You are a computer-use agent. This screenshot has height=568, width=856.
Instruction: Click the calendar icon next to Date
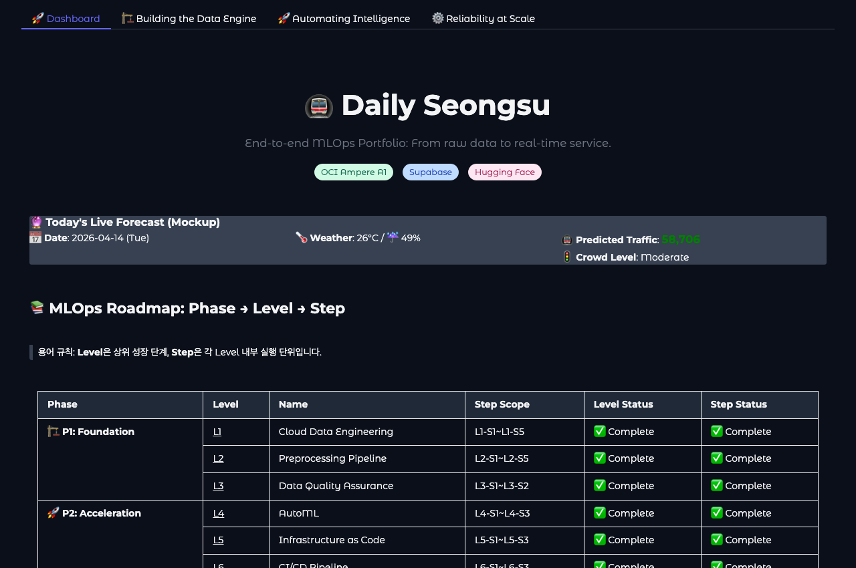pos(35,237)
